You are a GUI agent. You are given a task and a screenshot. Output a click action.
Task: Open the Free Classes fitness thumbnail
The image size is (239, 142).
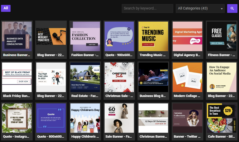pos(222,36)
